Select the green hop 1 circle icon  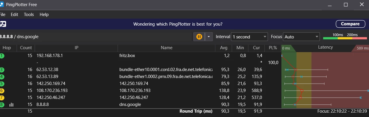(2, 56)
